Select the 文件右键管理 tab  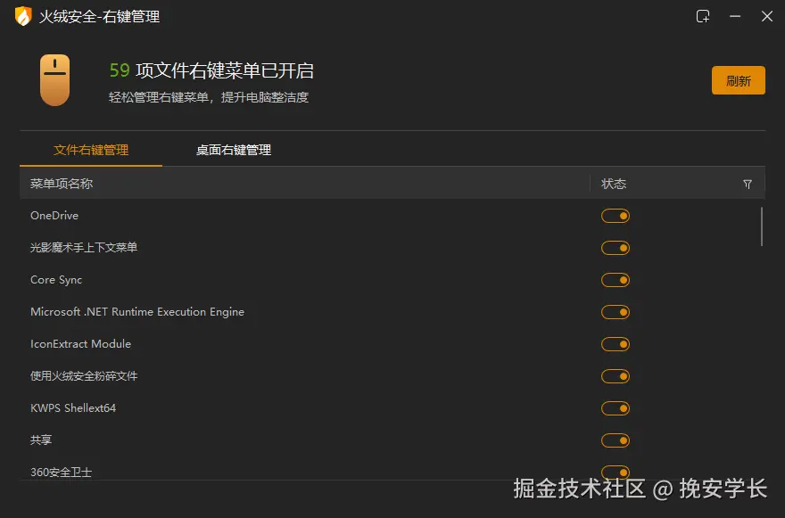point(91,150)
